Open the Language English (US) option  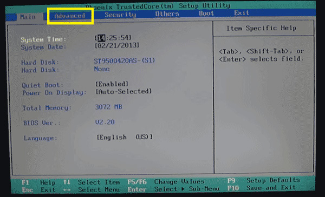(125, 137)
